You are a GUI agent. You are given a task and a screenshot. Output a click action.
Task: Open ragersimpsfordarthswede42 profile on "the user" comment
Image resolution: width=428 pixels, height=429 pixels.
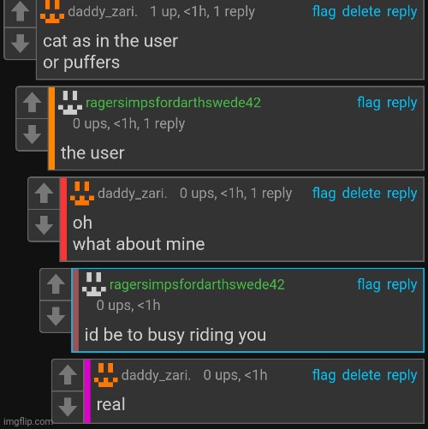[x=173, y=103]
